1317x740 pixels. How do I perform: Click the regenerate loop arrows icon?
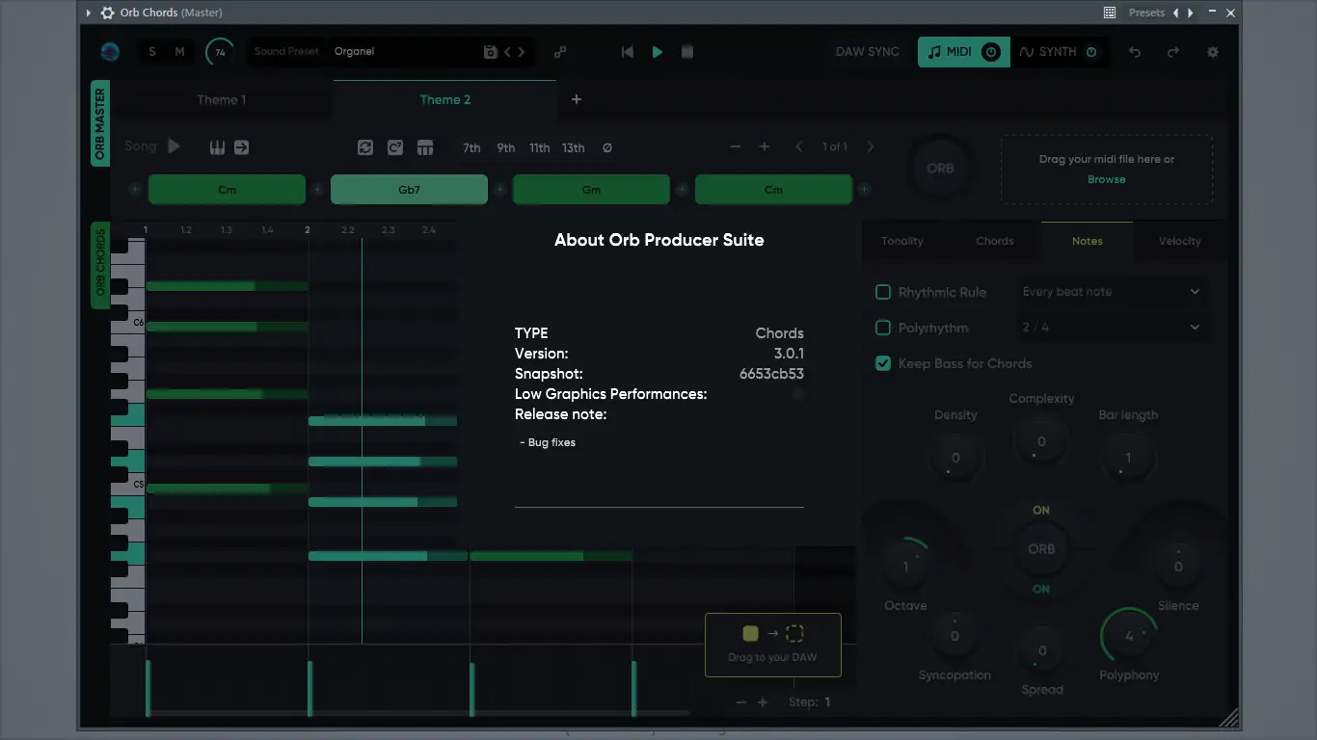click(364, 147)
